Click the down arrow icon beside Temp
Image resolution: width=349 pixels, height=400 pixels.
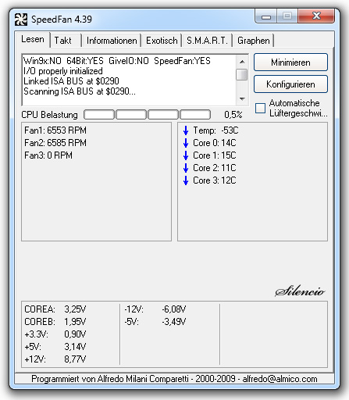coord(186,130)
